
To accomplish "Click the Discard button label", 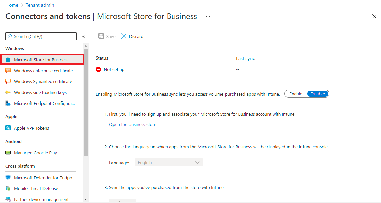I will tap(136, 36).
